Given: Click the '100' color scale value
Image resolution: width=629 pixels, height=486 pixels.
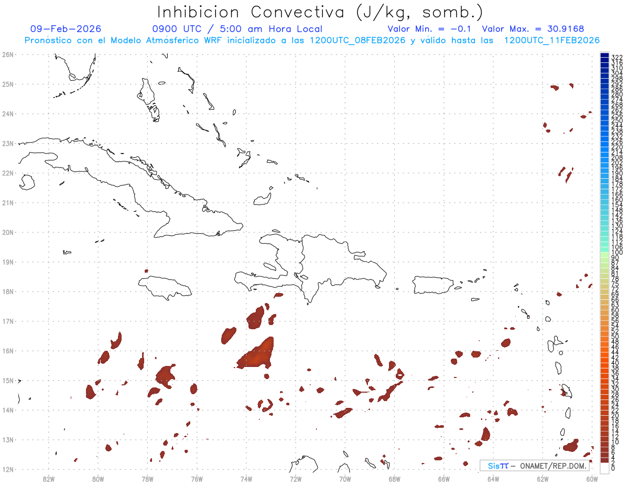Looking at the screenshot, I should (x=617, y=253).
